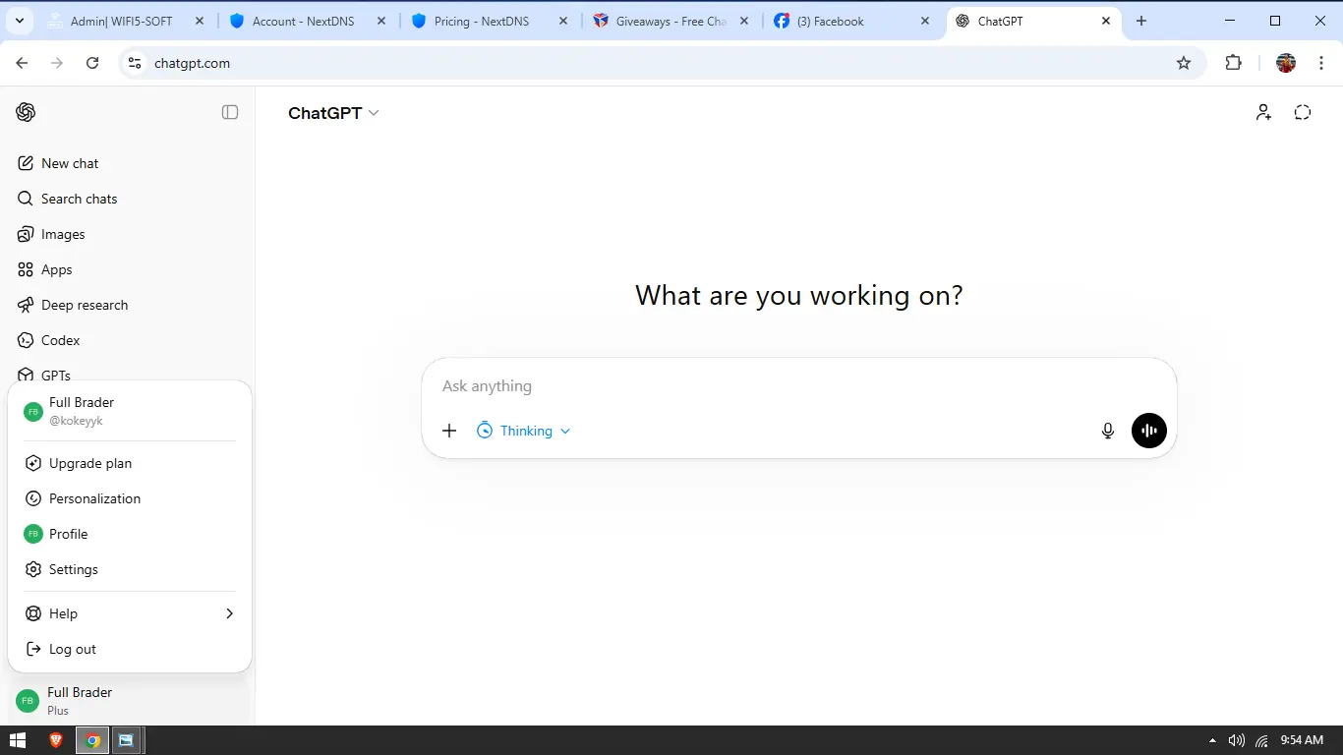The height and width of the screenshot is (755, 1343).
Task: Open the Chrome three-dot menu
Action: (1321, 63)
